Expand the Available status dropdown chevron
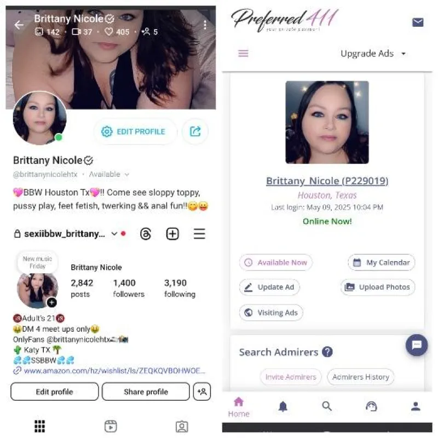 pos(127,175)
